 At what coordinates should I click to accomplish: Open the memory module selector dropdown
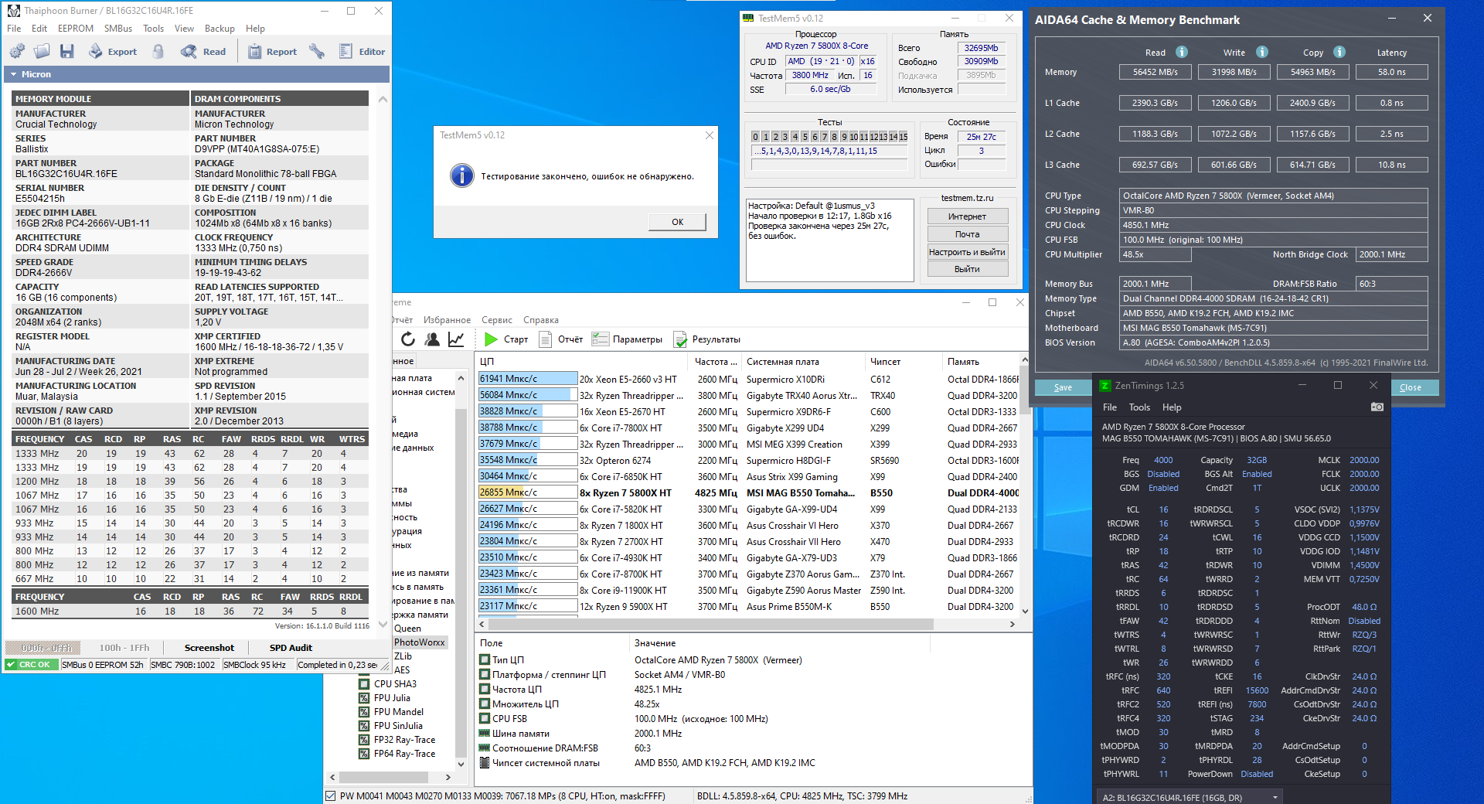click(x=1190, y=797)
